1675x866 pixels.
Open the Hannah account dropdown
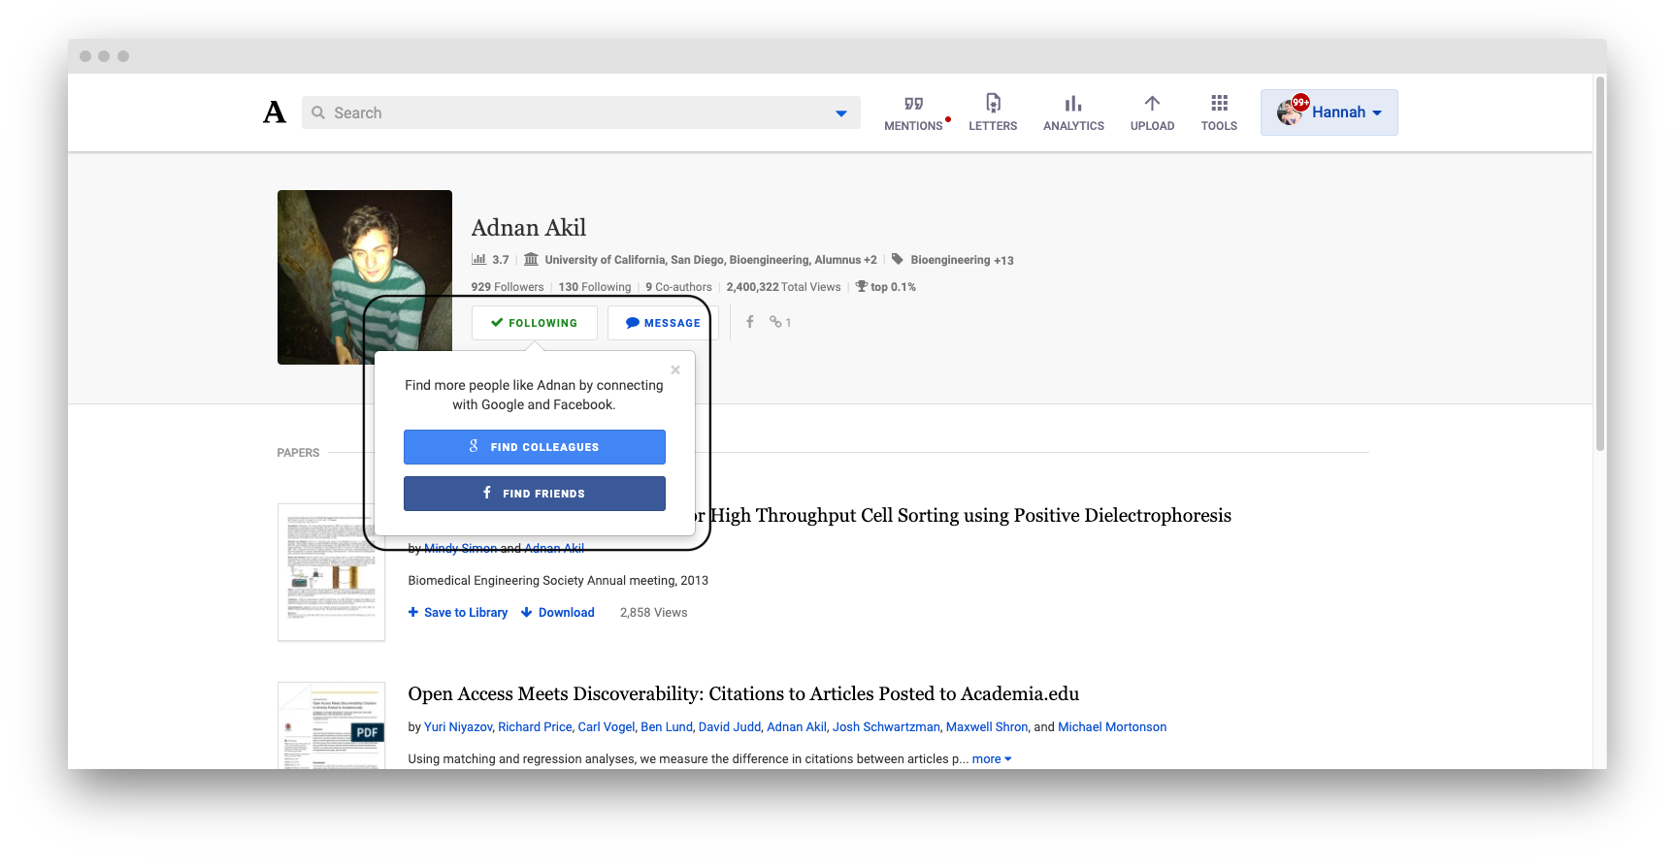click(1330, 112)
